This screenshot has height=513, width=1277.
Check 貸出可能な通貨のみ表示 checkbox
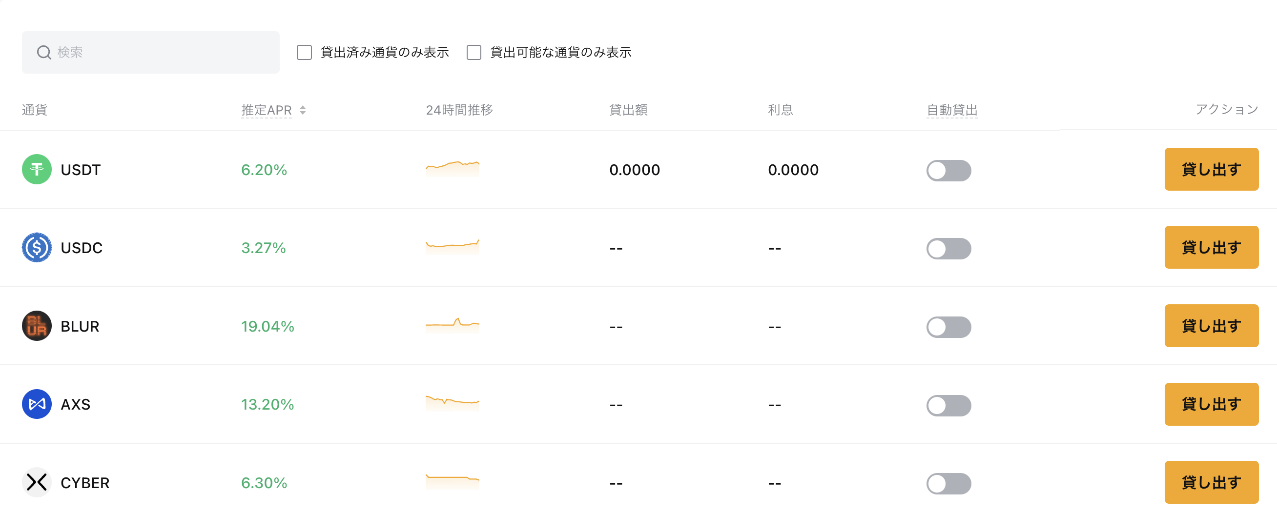(474, 53)
